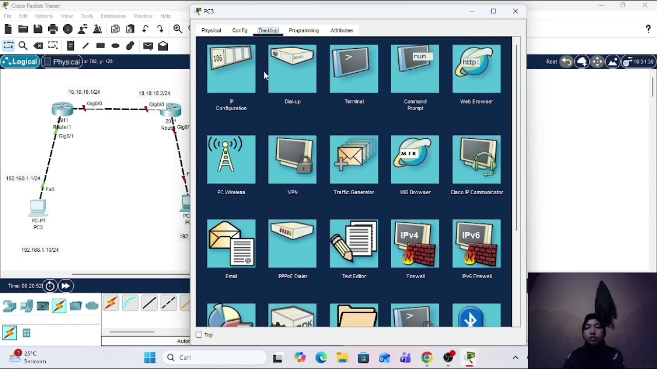Open the IPv4 Firewall app

(415, 243)
